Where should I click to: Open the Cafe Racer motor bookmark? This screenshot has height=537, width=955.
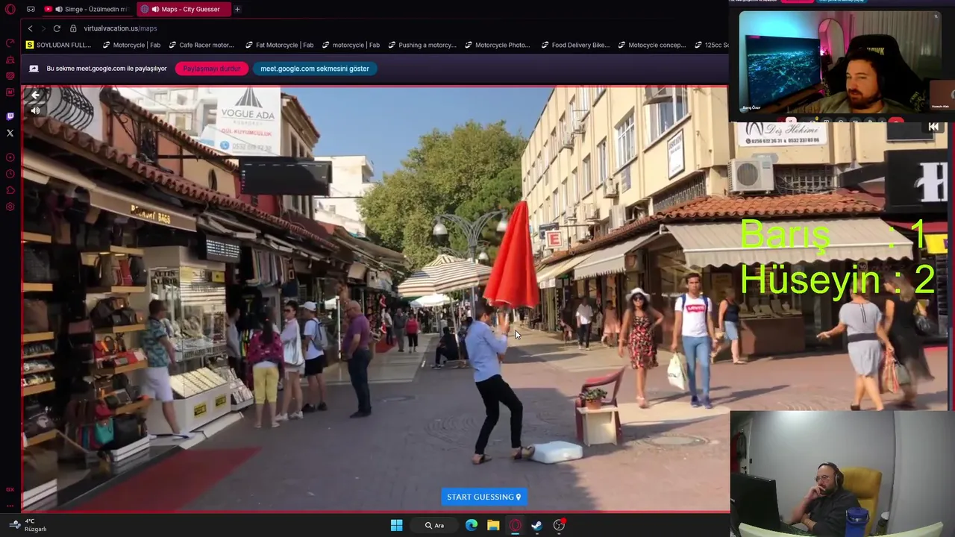coord(201,45)
